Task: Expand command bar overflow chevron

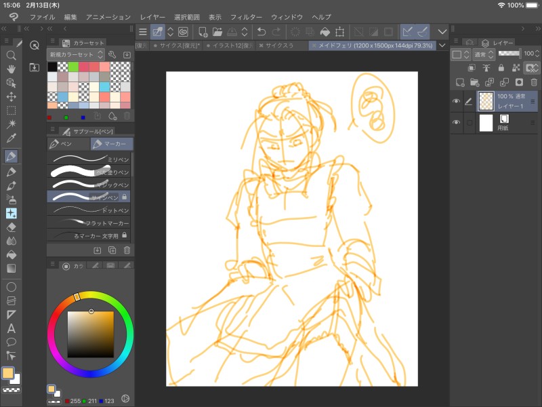Action: (442, 32)
